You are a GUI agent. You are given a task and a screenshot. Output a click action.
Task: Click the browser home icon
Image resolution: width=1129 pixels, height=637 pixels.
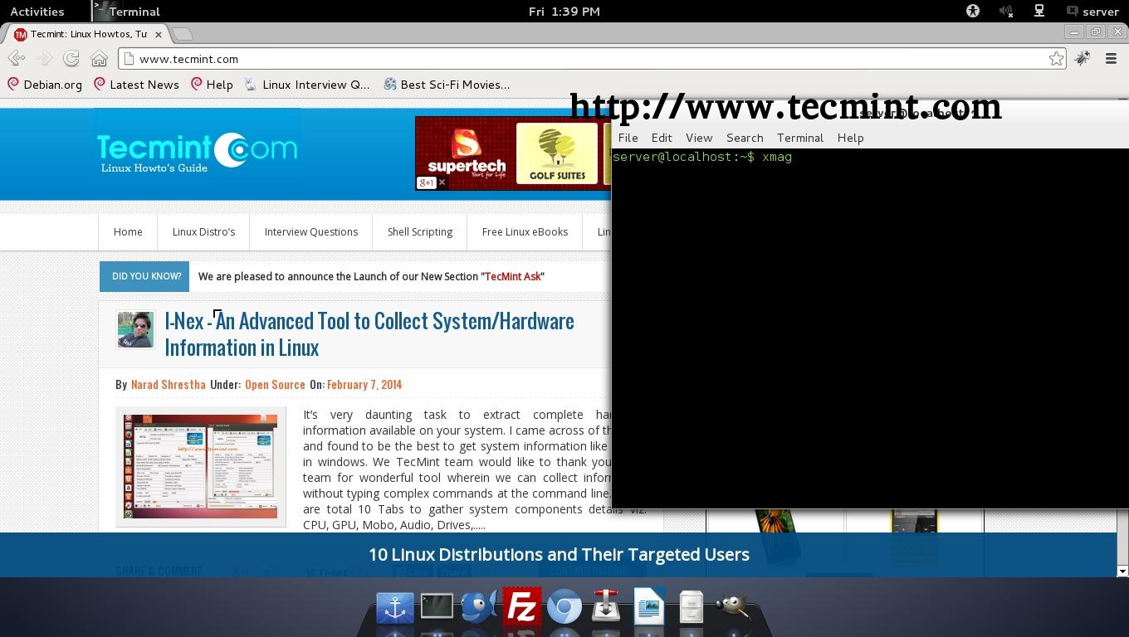coord(100,58)
